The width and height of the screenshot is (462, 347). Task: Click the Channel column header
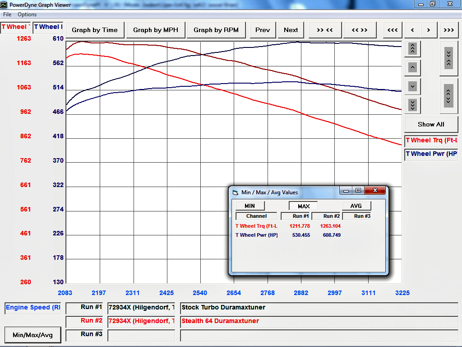[256, 216]
